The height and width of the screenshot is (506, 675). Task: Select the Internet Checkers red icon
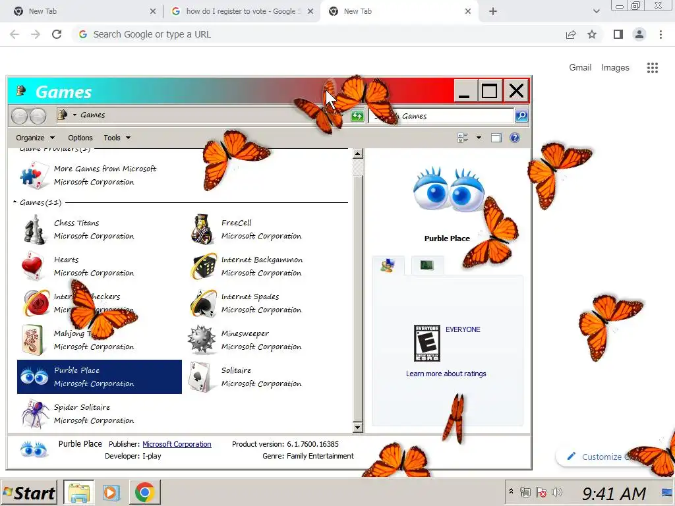(36, 303)
